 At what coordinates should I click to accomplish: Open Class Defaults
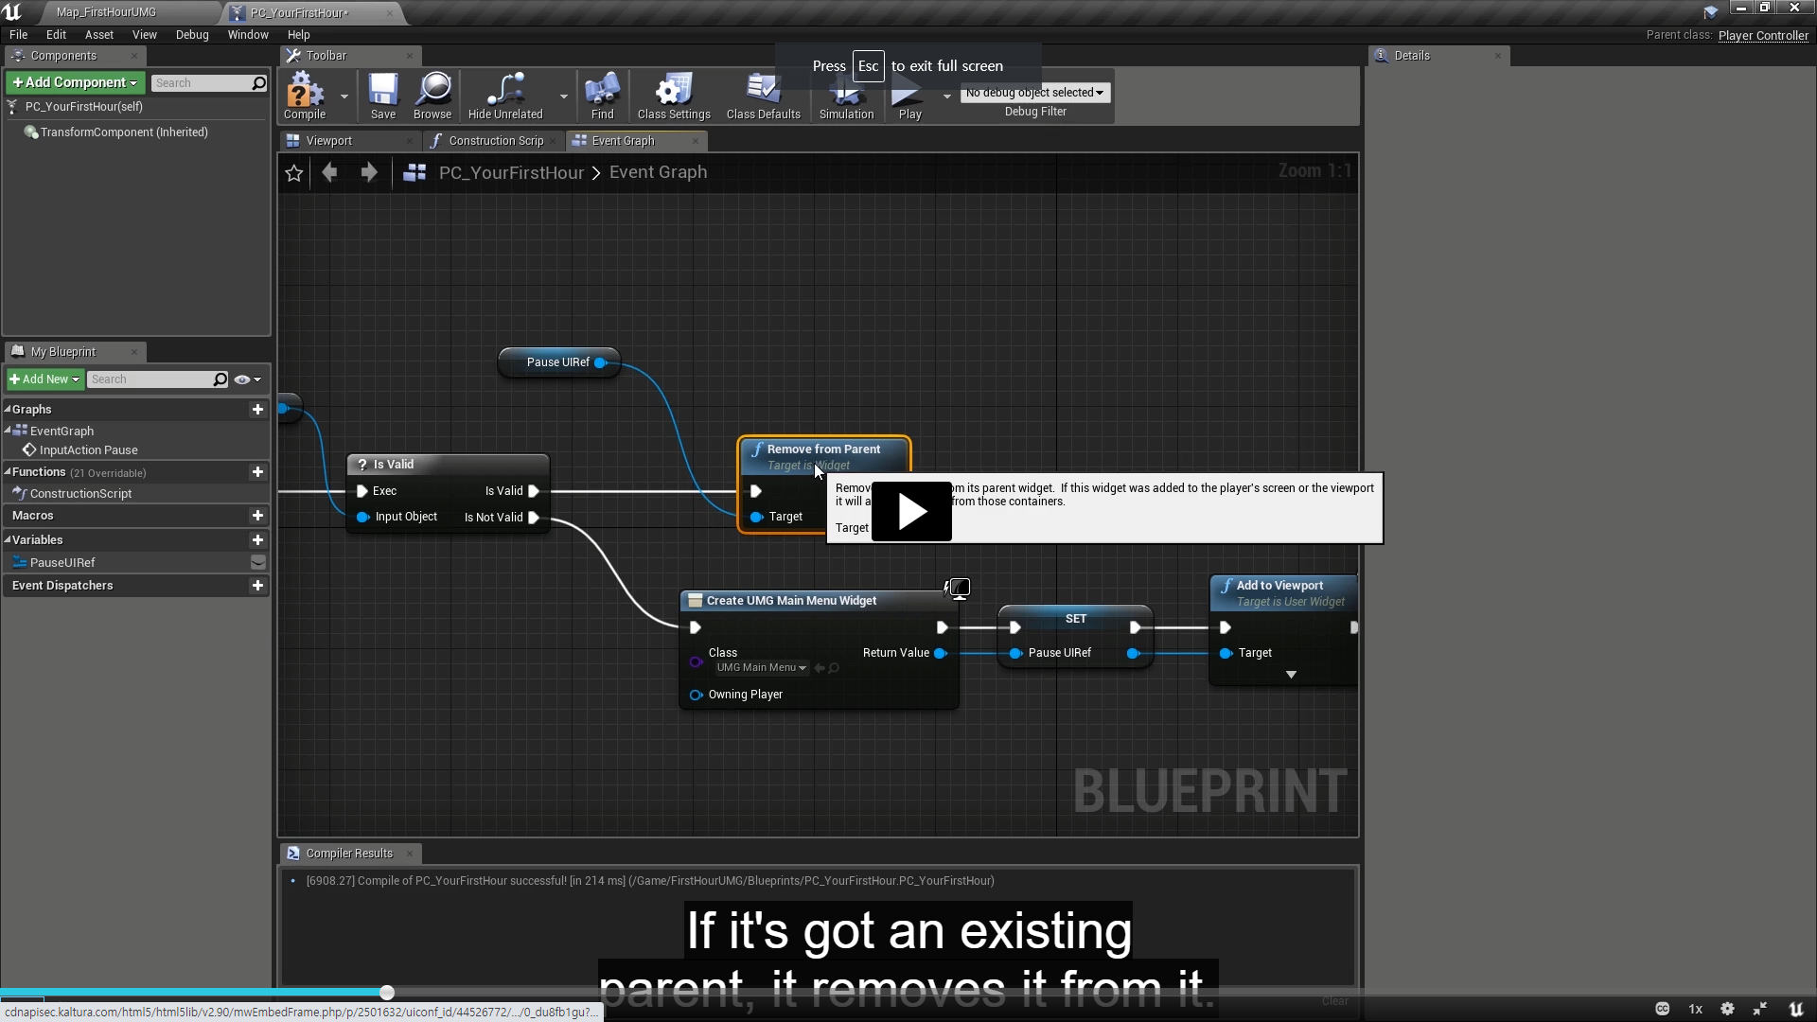point(763,96)
